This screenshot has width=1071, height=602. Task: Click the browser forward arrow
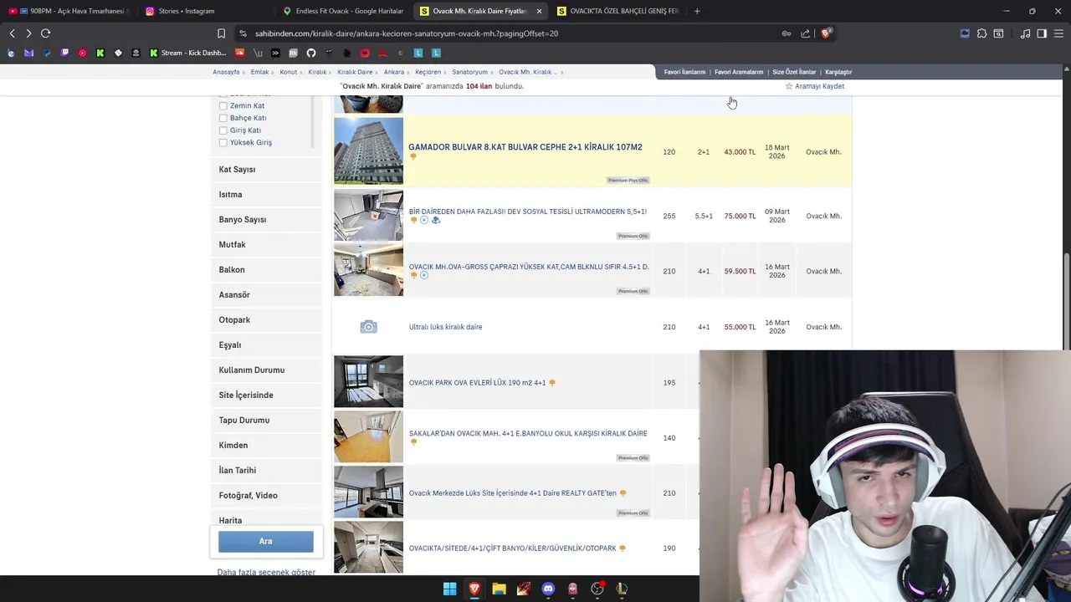point(28,33)
